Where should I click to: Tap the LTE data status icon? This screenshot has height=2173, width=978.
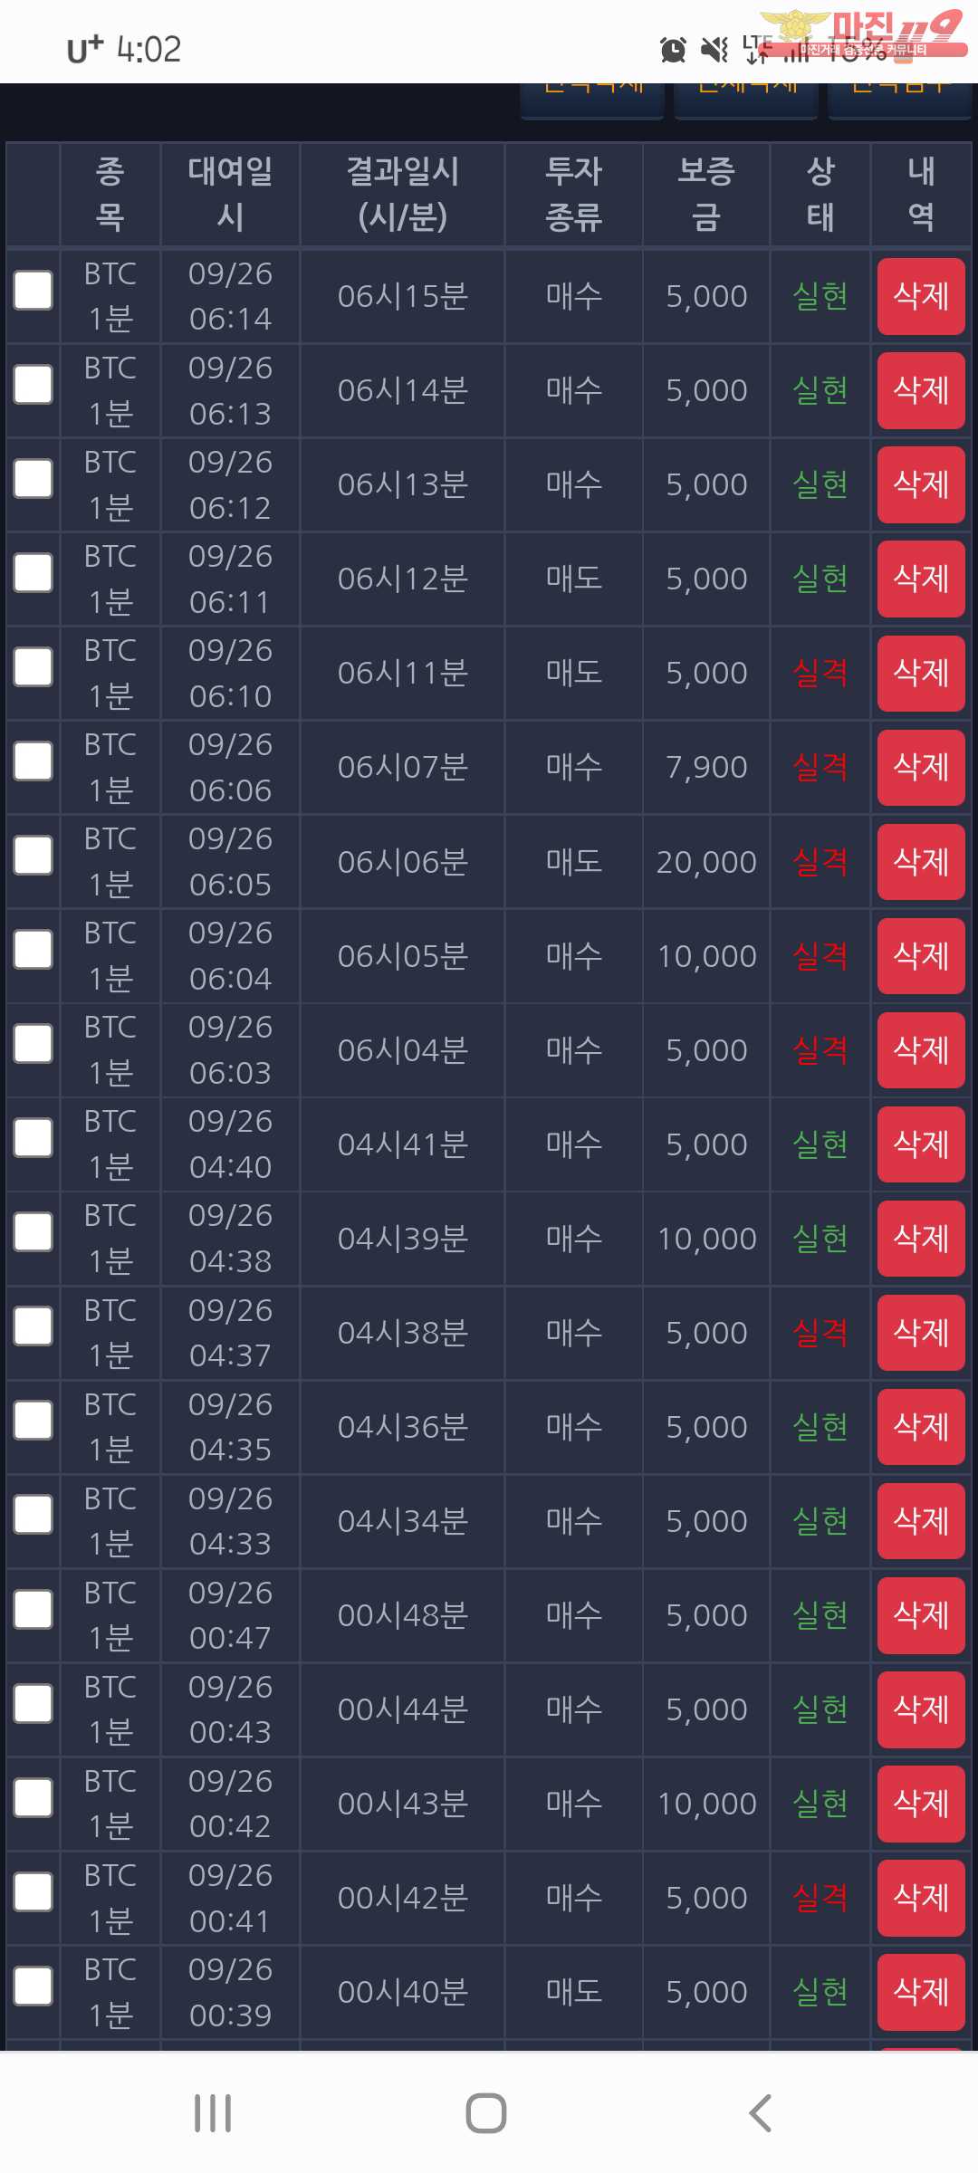(756, 50)
